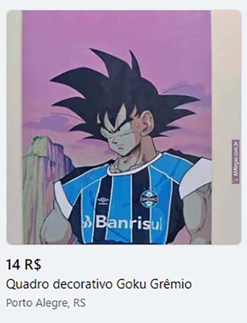The height and width of the screenshot is (323, 247).
Task: Click the Grêmio crest on the jersey
Action: click(x=149, y=198)
